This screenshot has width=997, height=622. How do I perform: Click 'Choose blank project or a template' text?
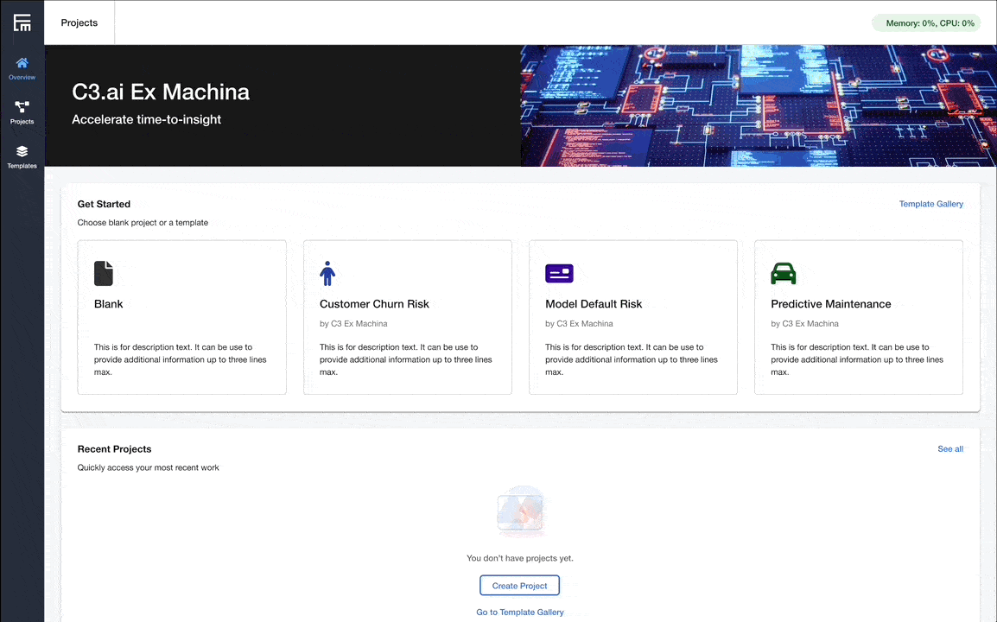click(x=143, y=223)
